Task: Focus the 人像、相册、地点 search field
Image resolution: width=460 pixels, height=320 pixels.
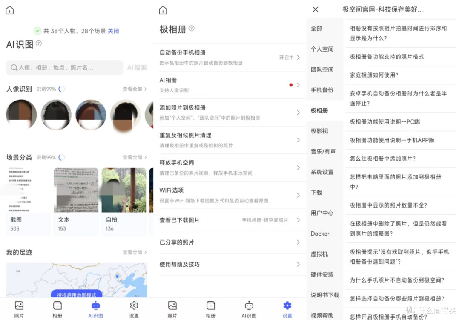Action: (65, 67)
